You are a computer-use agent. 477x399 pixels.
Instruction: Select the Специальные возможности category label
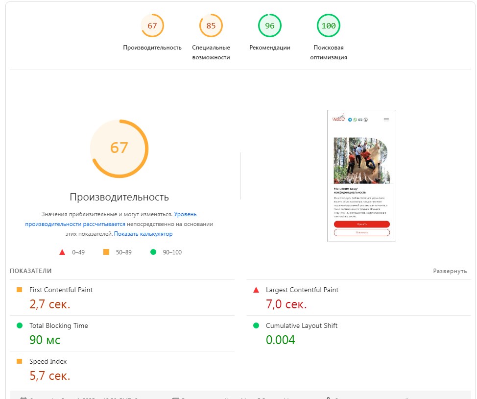click(211, 52)
